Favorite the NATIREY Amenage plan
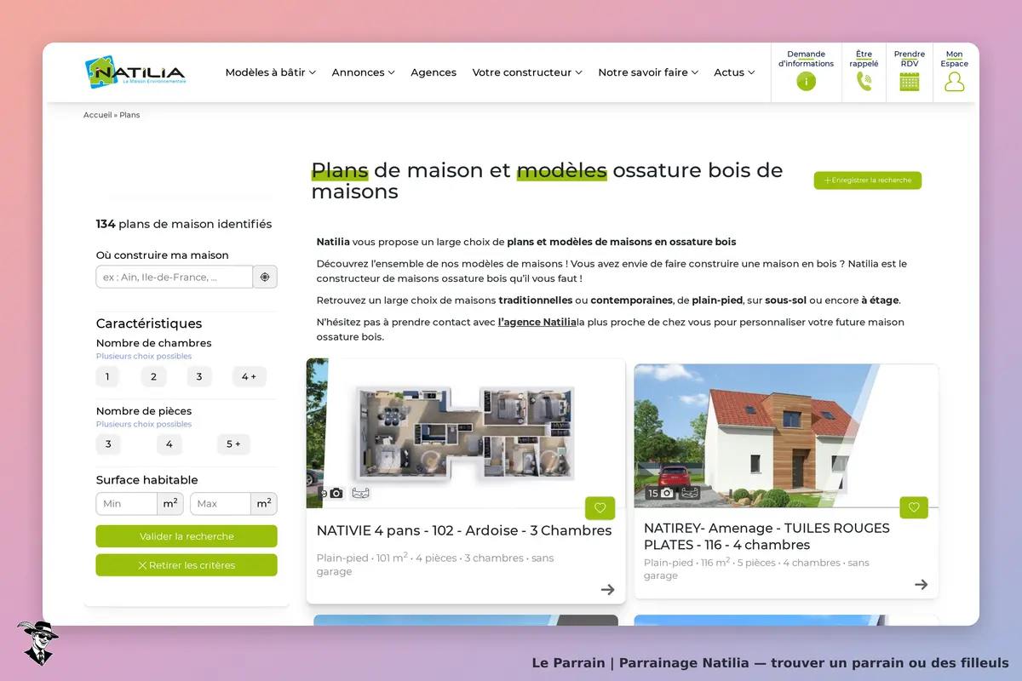The width and height of the screenshot is (1022, 681). [914, 507]
